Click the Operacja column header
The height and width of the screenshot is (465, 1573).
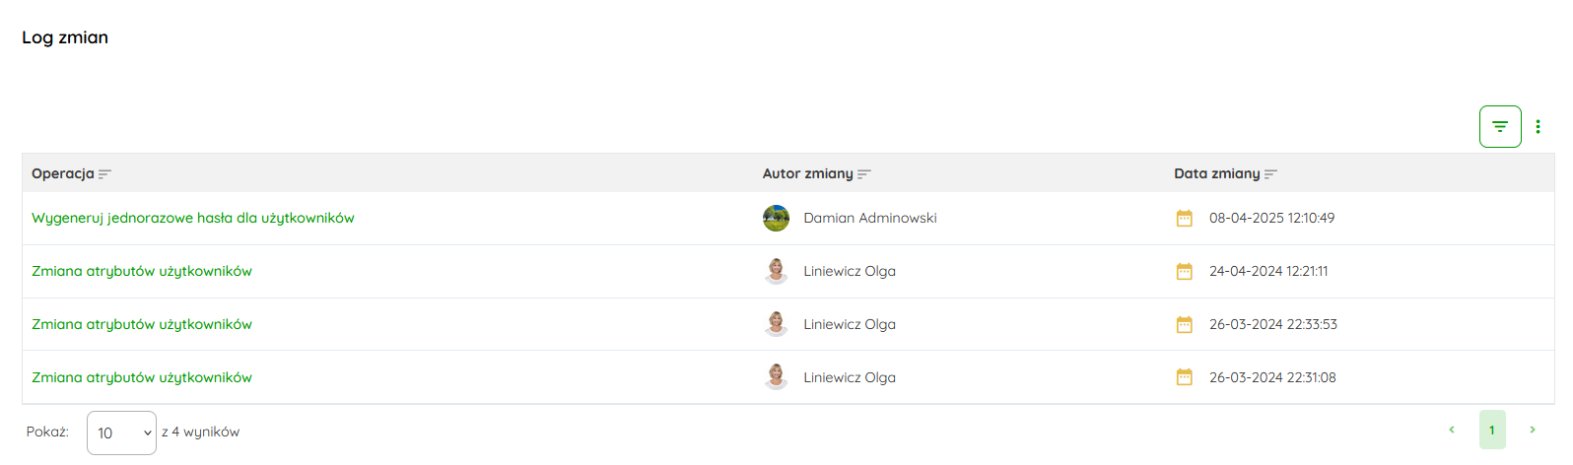tap(62, 174)
